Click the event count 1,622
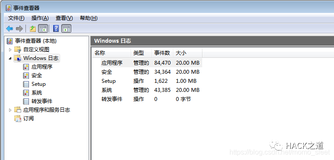The height and width of the screenshot is (160, 334). click(161, 81)
